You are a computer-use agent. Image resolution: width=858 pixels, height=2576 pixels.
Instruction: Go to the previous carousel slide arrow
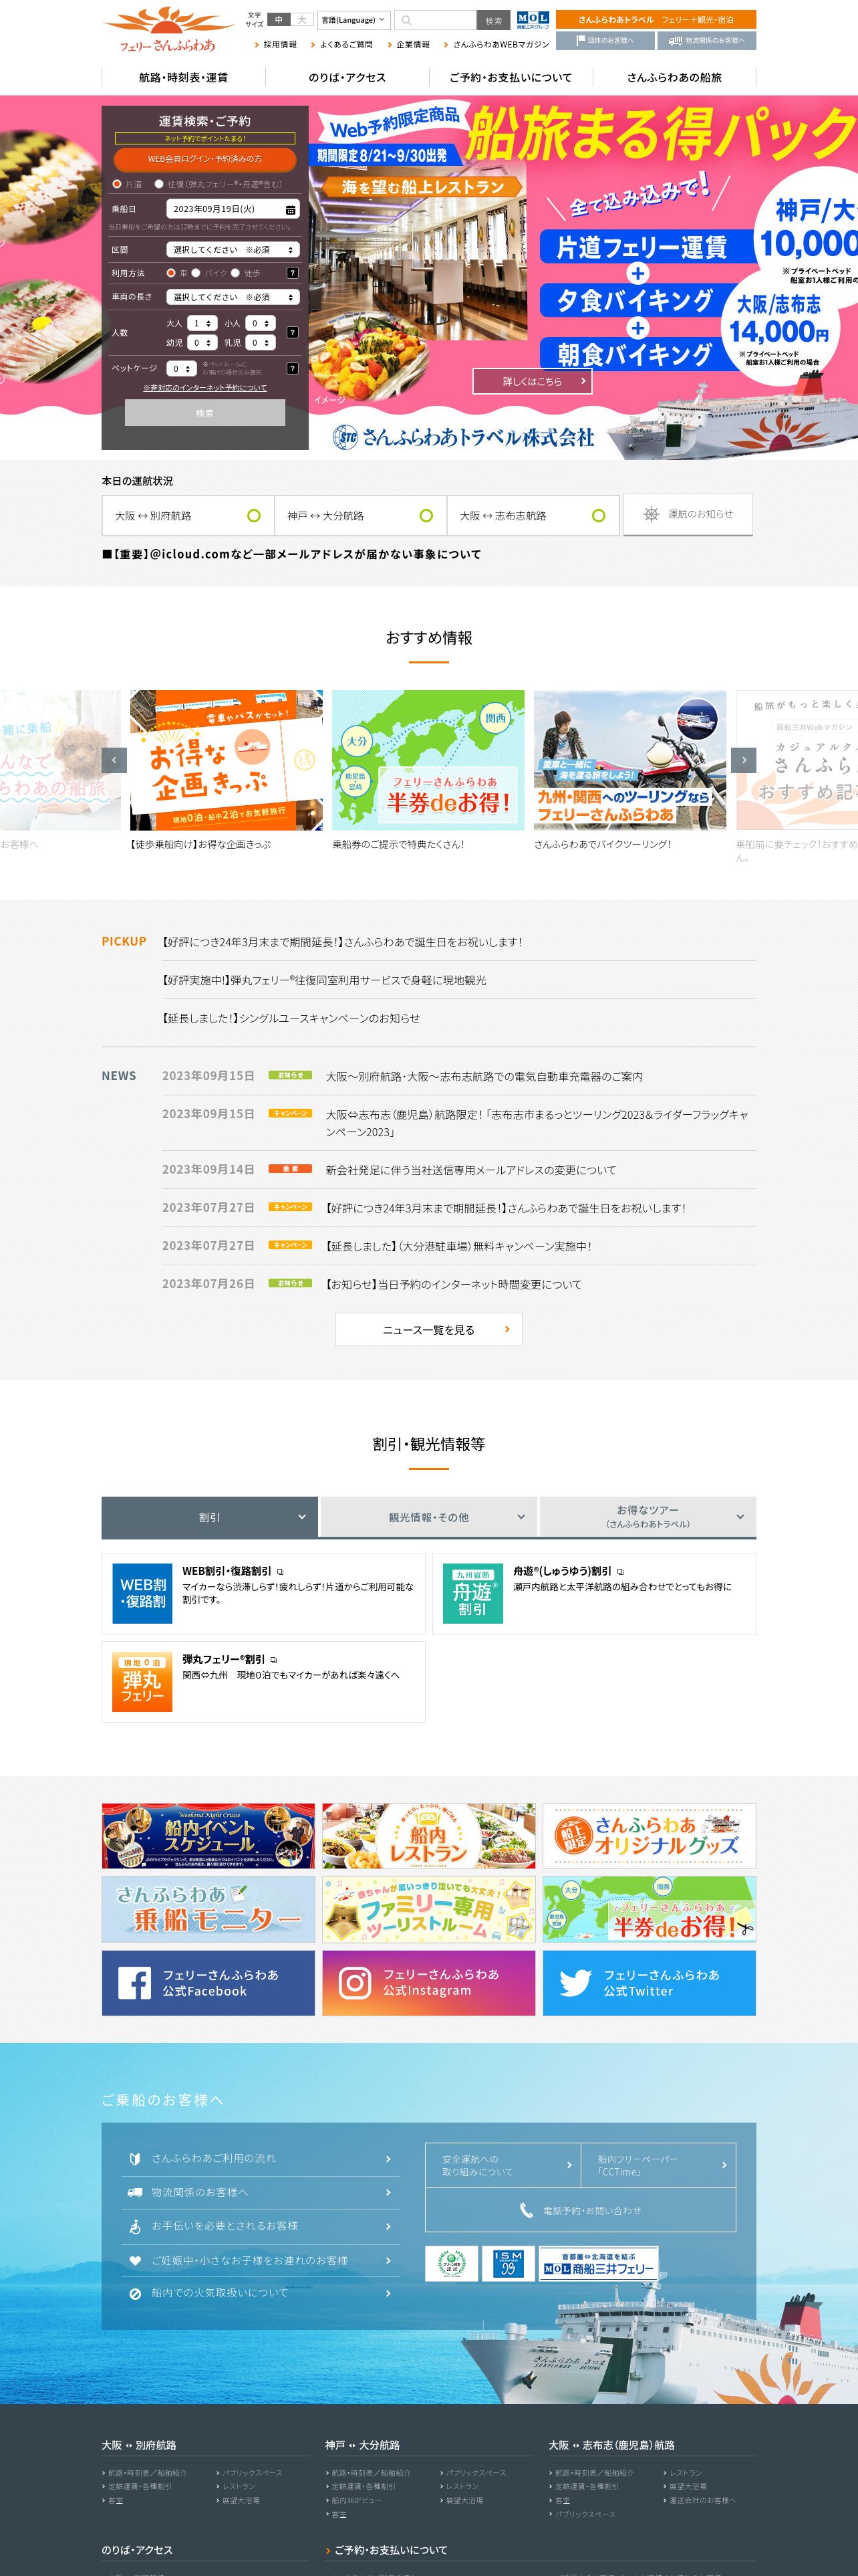pos(114,760)
